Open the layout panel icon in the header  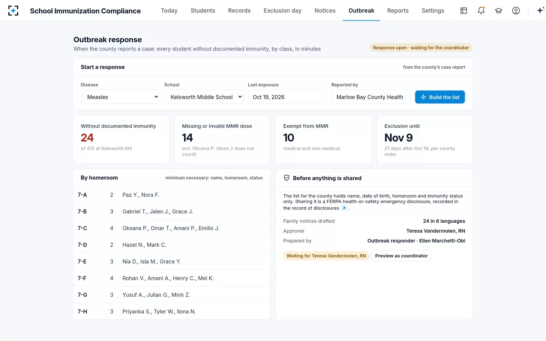click(x=464, y=11)
